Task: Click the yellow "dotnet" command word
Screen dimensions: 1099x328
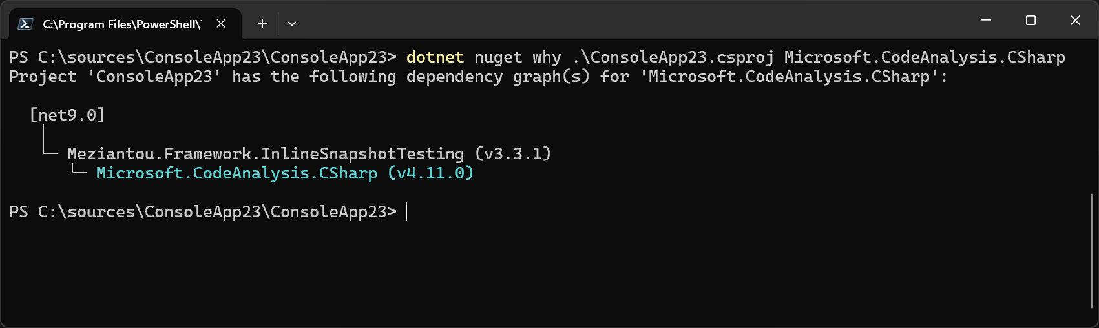Action: pyautogui.click(x=435, y=57)
